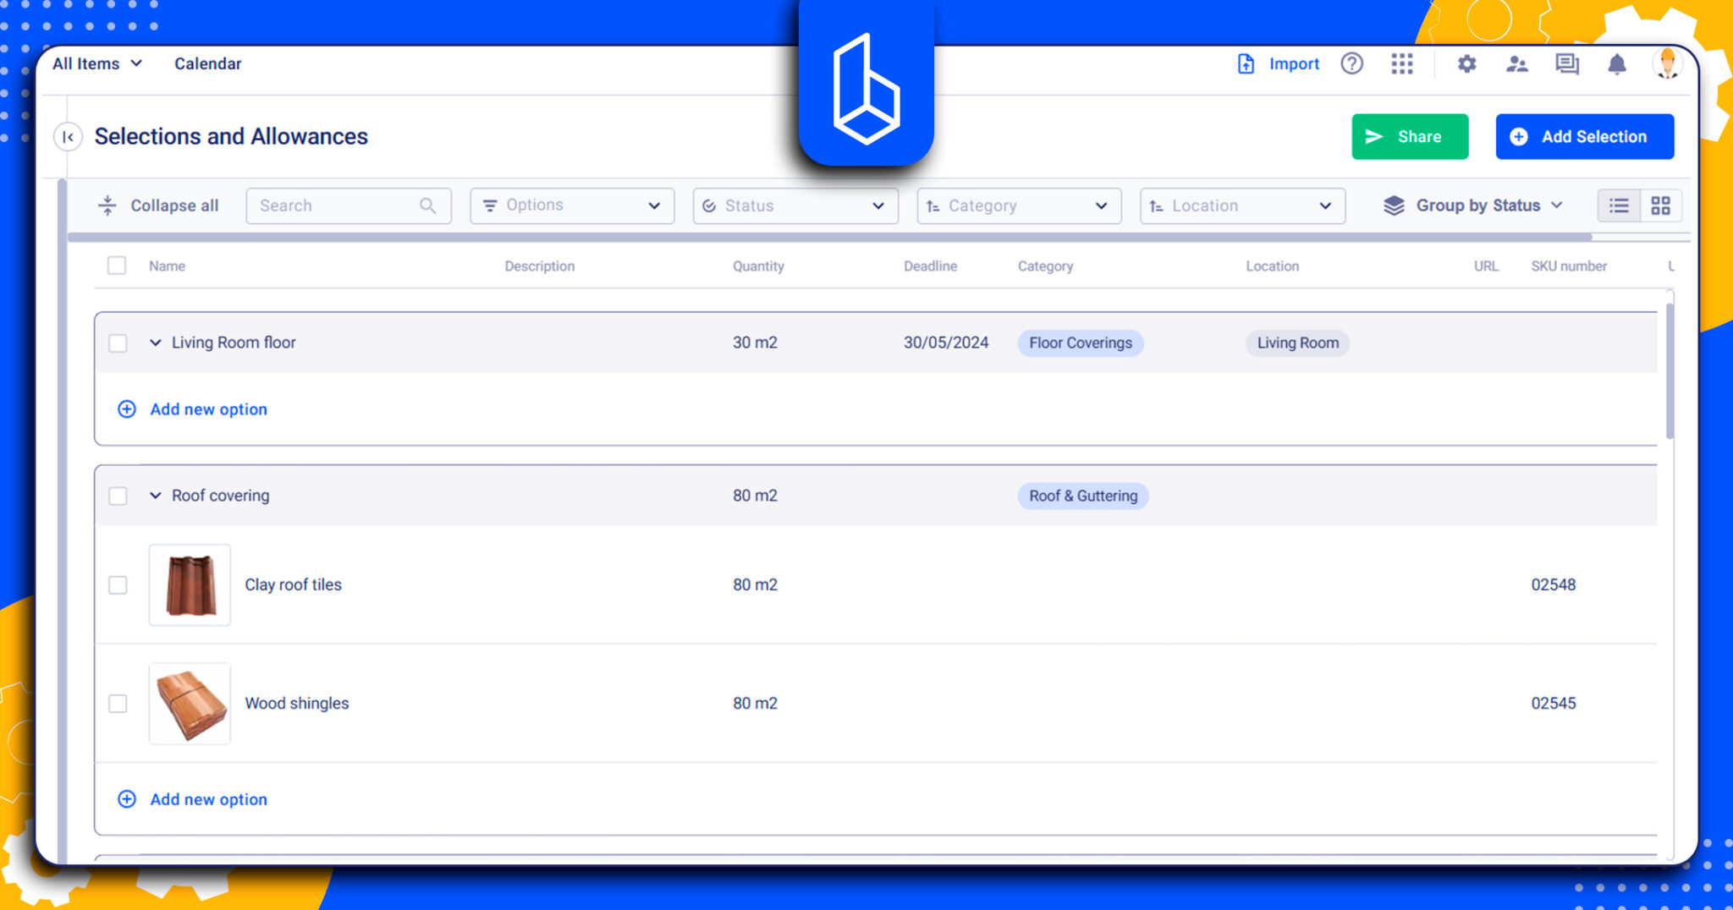Collapse the Roof covering row
Viewport: 1733px width, 910px height.
156,496
